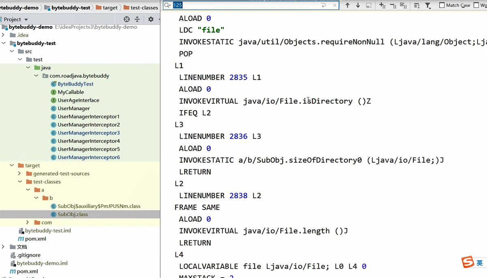Click the bytebuddy-test breadcrumb
The width and height of the screenshot is (487, 278).
click(x=67, y=7)
